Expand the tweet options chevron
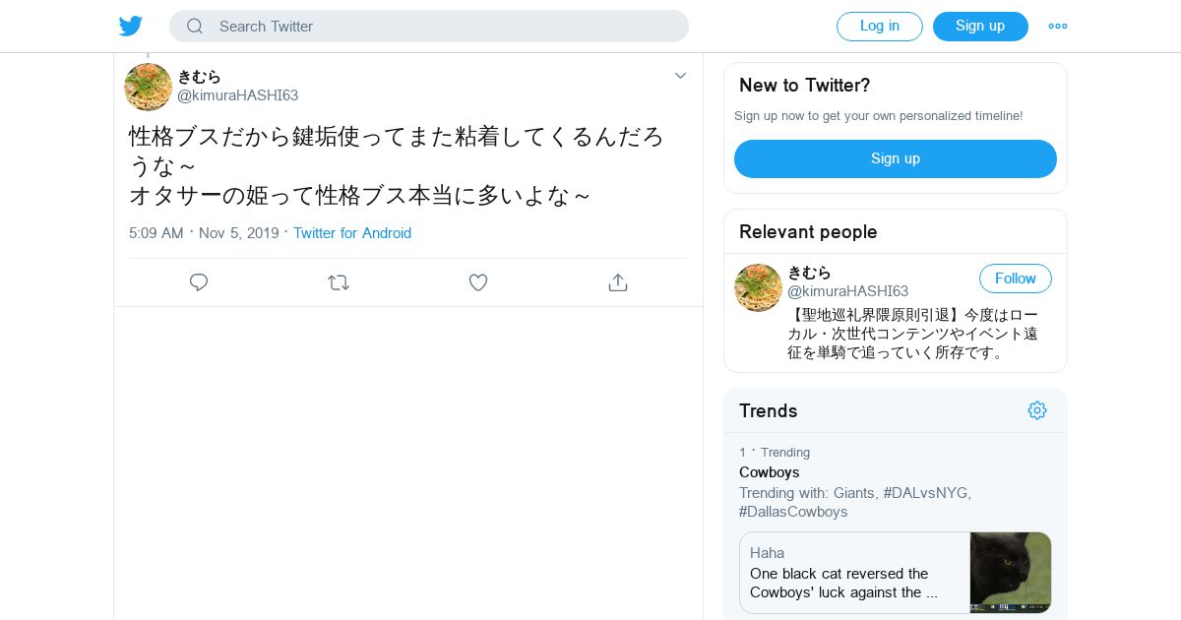 (680, 76)
